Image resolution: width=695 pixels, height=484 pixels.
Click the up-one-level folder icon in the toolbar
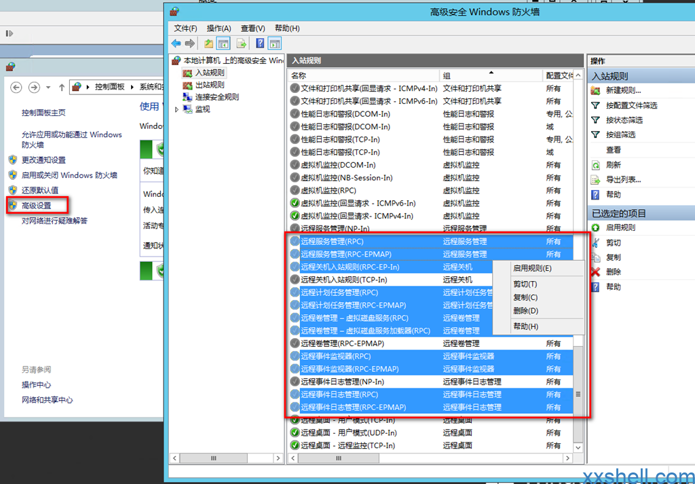point(208,43)
